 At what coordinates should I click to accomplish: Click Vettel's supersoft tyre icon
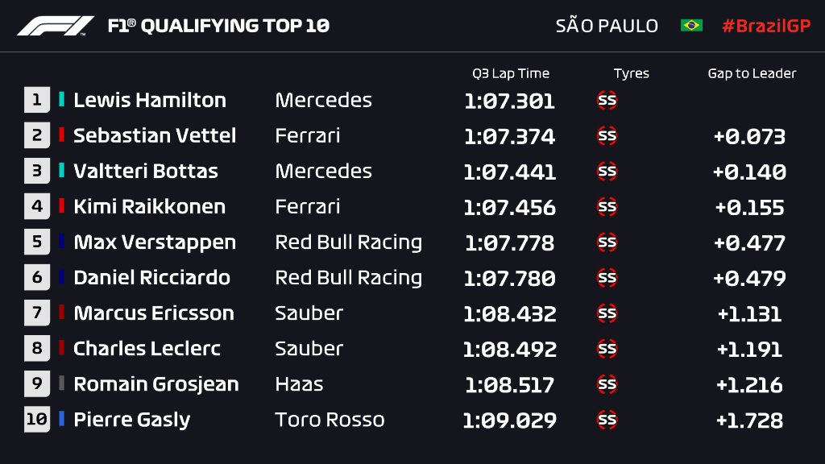607,135
